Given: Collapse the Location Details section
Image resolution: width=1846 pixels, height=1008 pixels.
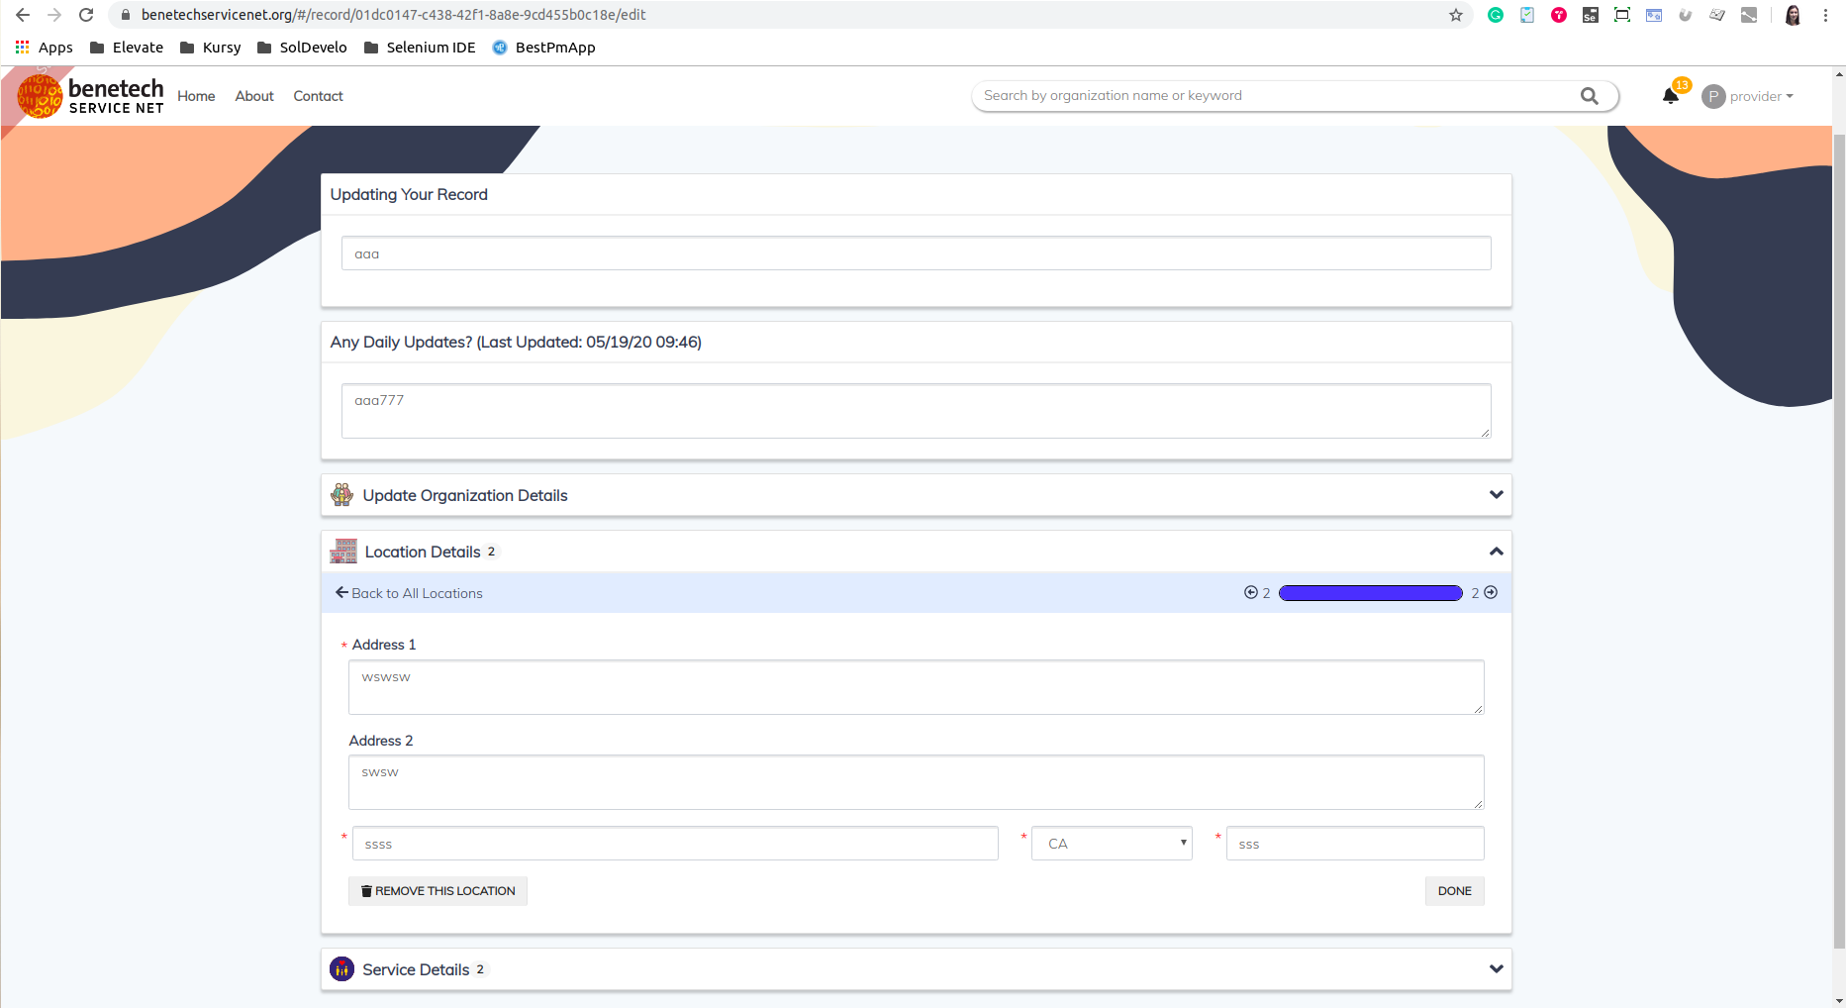Looking at the screenshot, I should [x=1496, y=551].
